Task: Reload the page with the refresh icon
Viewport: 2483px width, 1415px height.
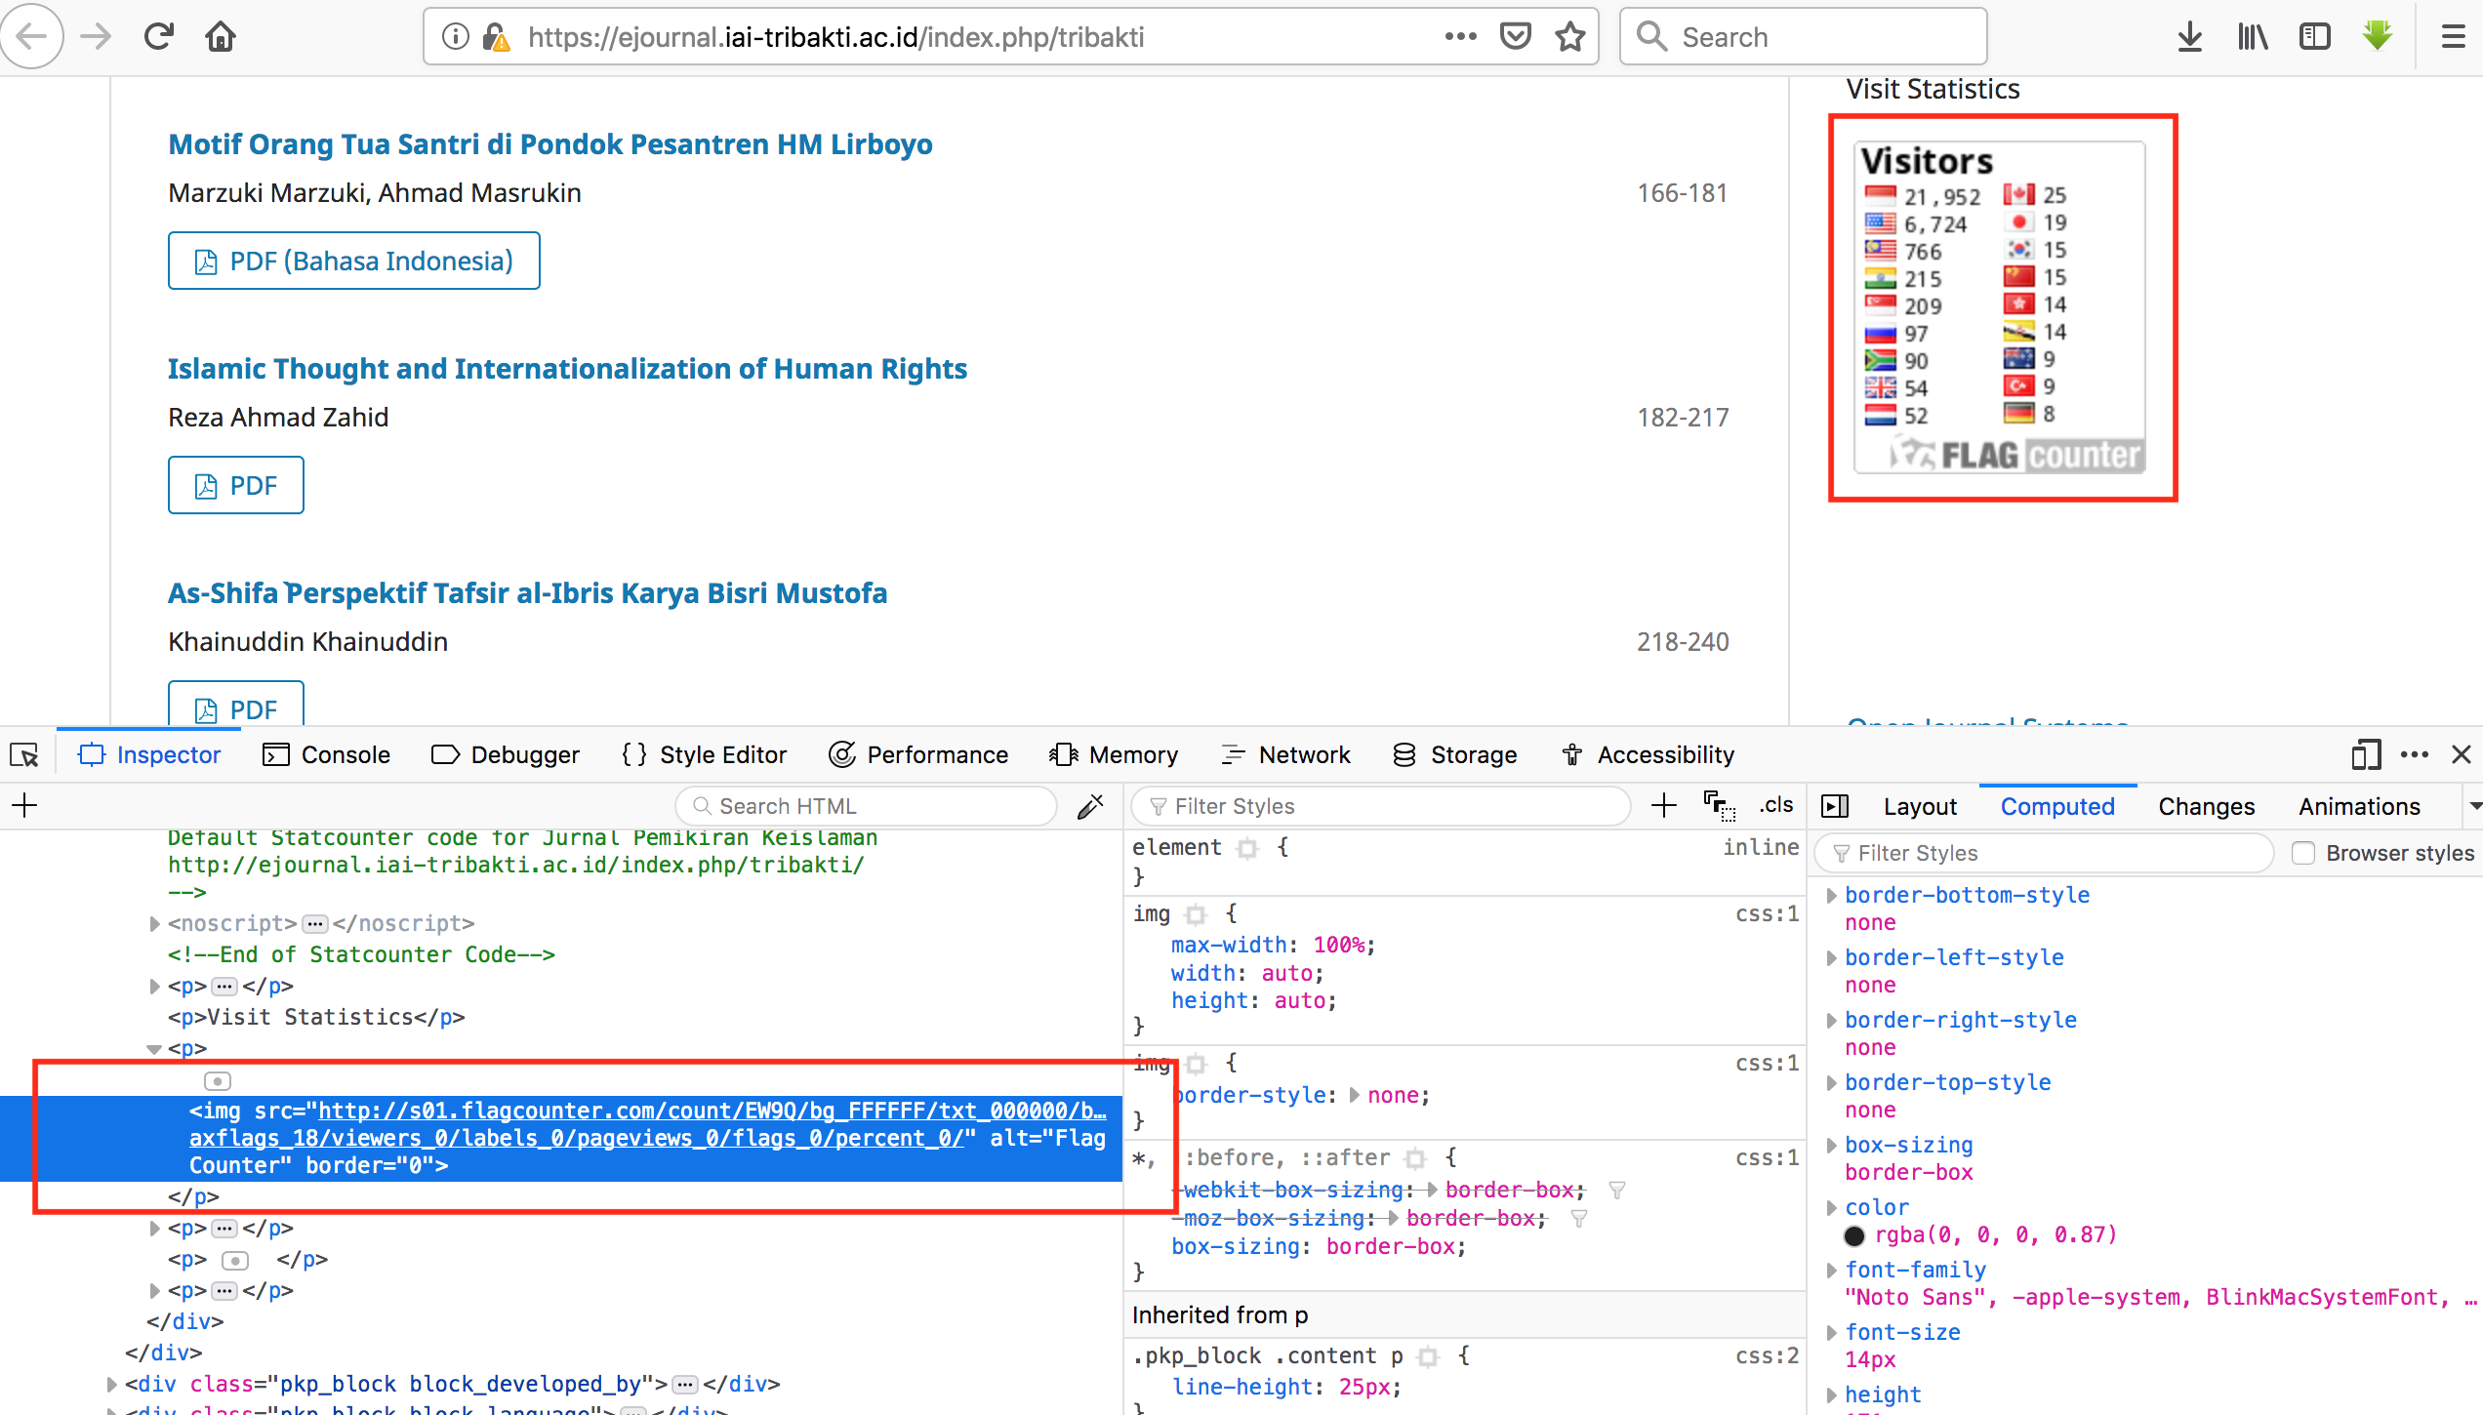Action: pos(159,37)
